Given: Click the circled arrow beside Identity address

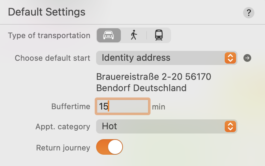Looking at the screenshot, I should (x=247, y=58).
